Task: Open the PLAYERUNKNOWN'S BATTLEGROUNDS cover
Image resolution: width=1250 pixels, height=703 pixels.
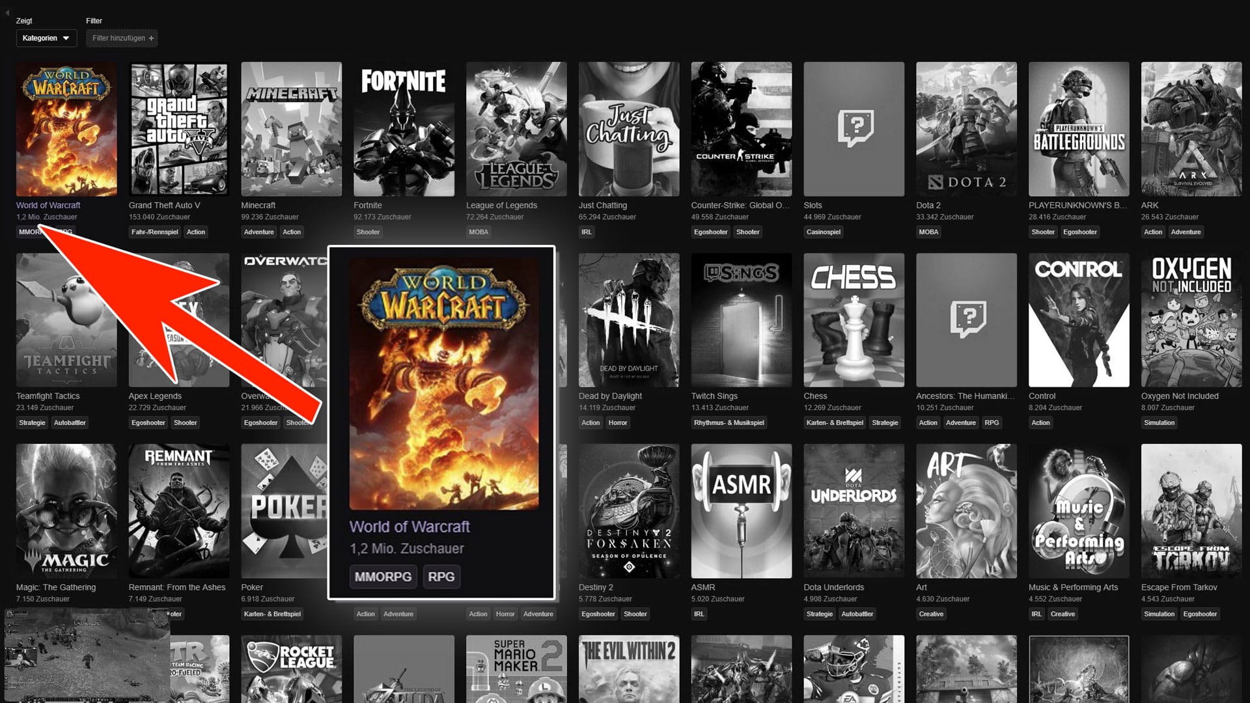Action: pyautogui.click(x=1079, y=129)
